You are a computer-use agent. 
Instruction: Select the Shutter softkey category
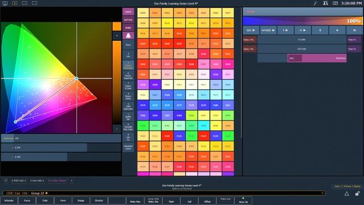click(99, 200)
